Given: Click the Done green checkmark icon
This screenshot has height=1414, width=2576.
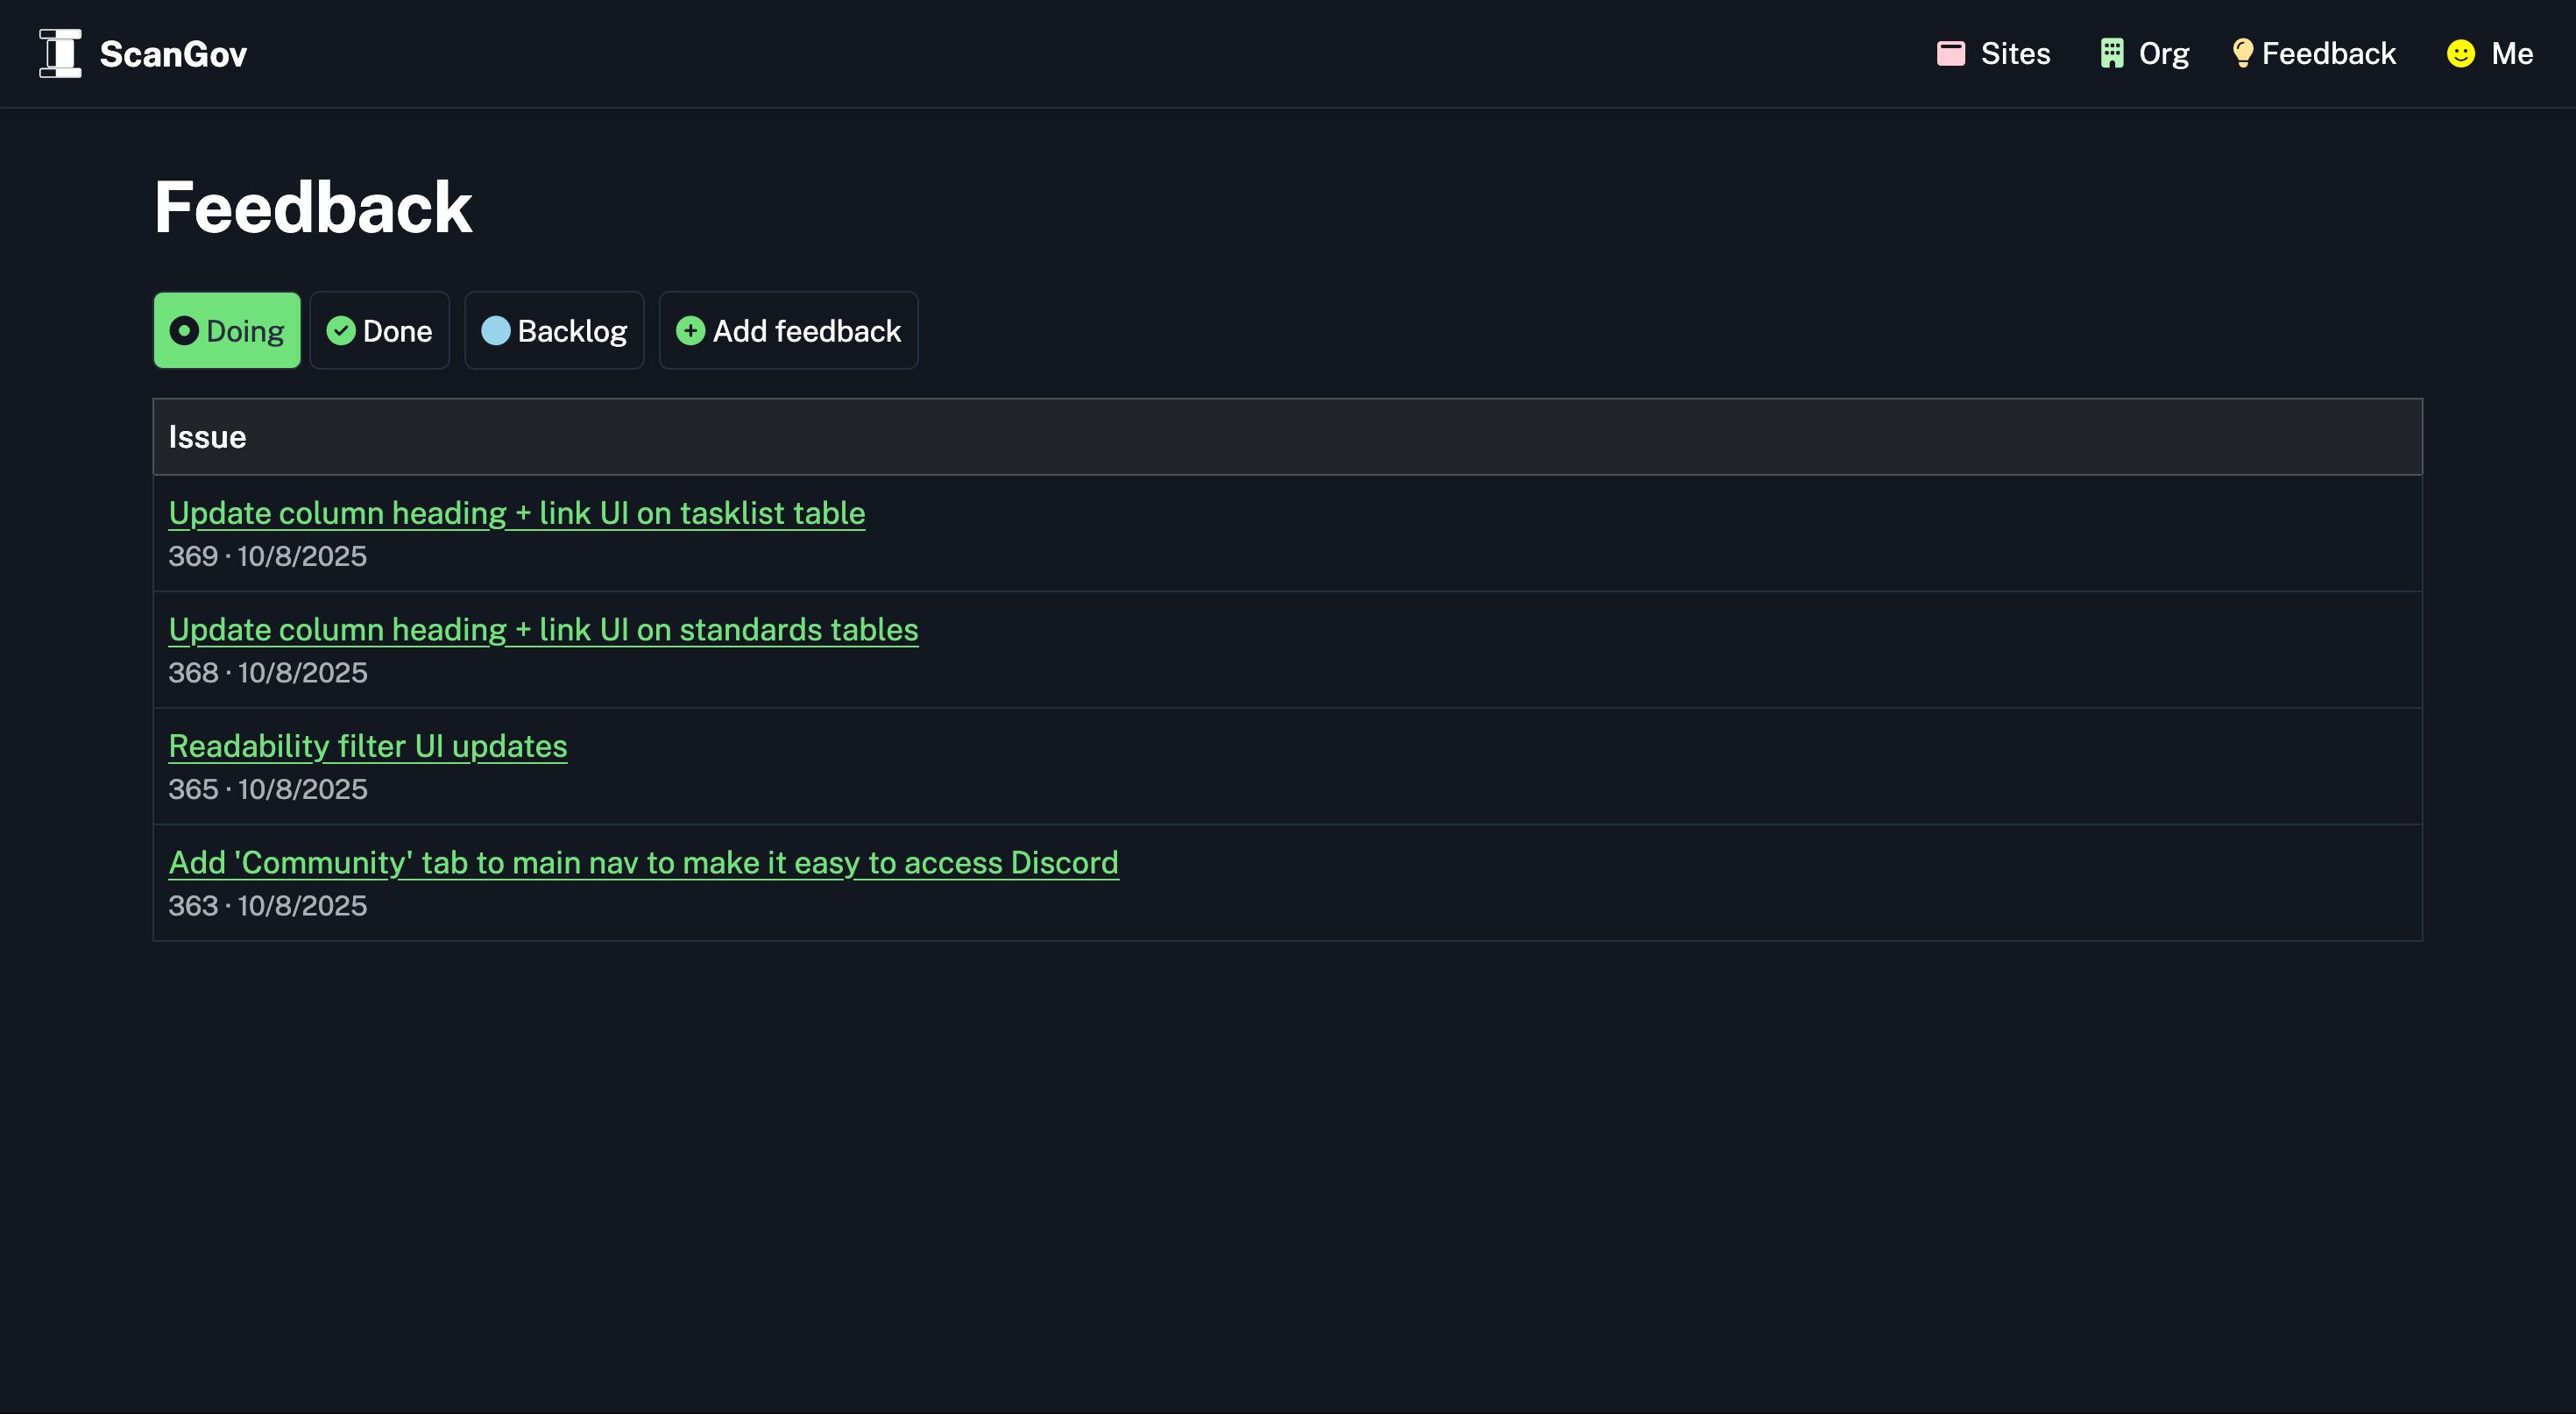Looking at the screenshot, I should 341,331.
